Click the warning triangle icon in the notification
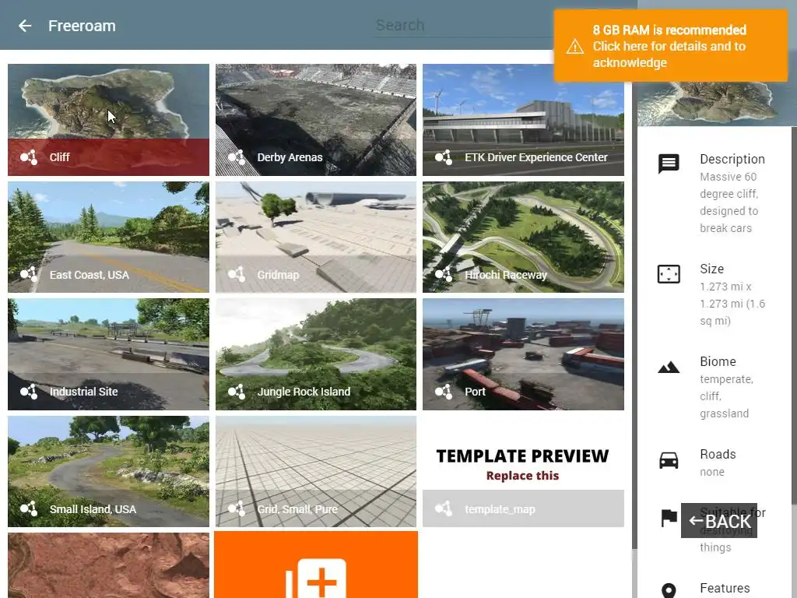Image resolution: width=797 pixels, height=598 pixels. tap(575, 47)
